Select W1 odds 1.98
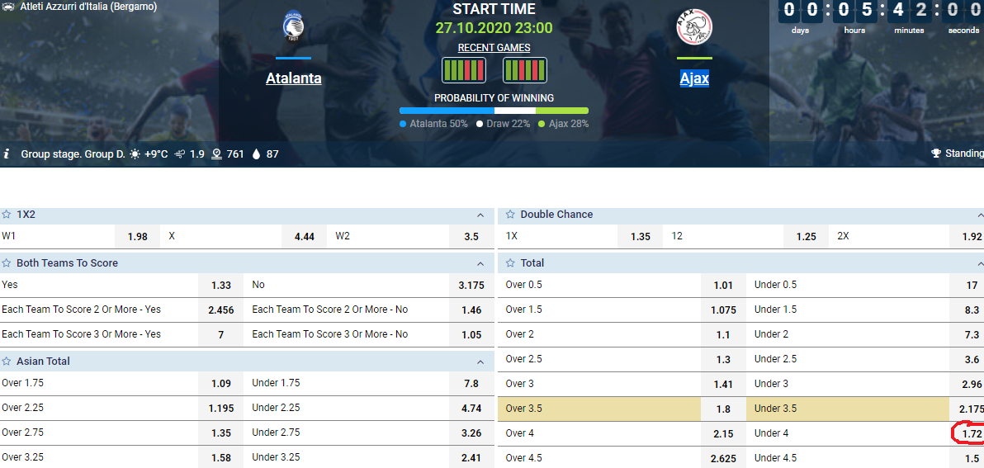Screen dimensions: 984x468 [137, 237]
